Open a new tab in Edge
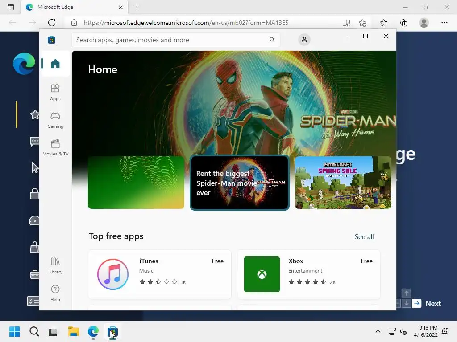Screen dimensions: 457x342 click(136, 7)
